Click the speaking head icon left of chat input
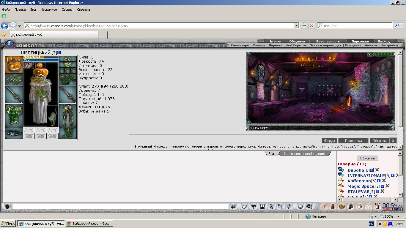The height and width of the screenshot is (228, 406). [7, 206]
